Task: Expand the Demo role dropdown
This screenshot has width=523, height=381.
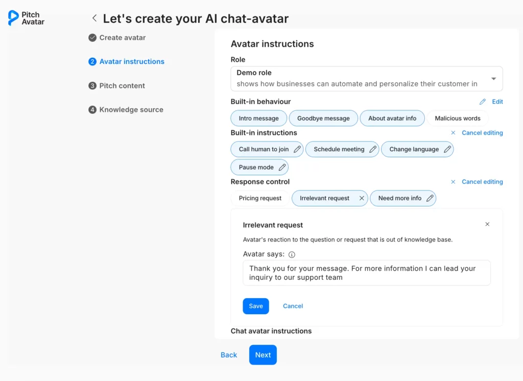Action: [x=493, y=79]
